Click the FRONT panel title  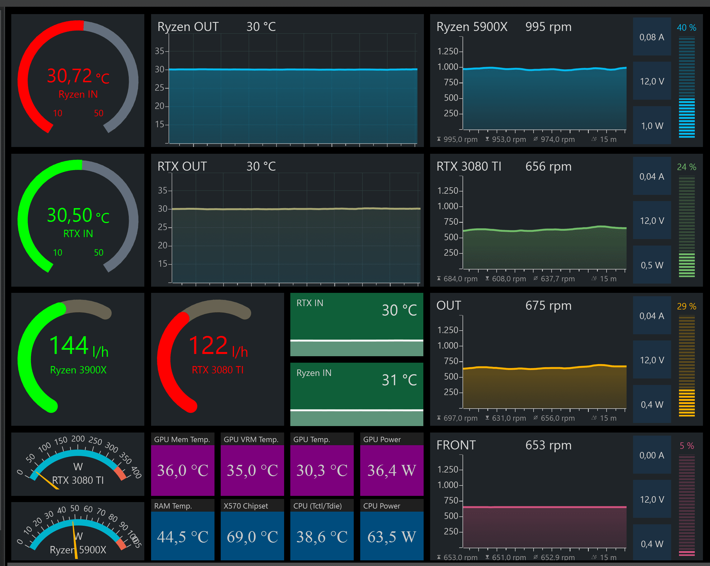point(456,445)
